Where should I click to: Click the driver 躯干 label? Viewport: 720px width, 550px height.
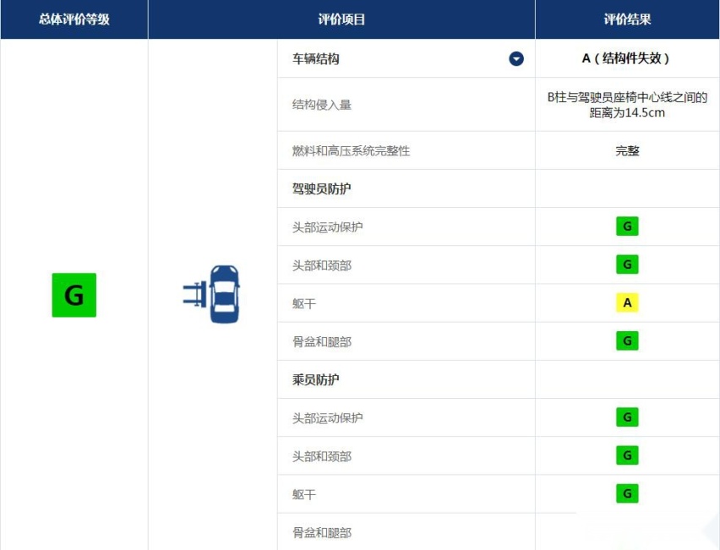(x=304, y=303)
